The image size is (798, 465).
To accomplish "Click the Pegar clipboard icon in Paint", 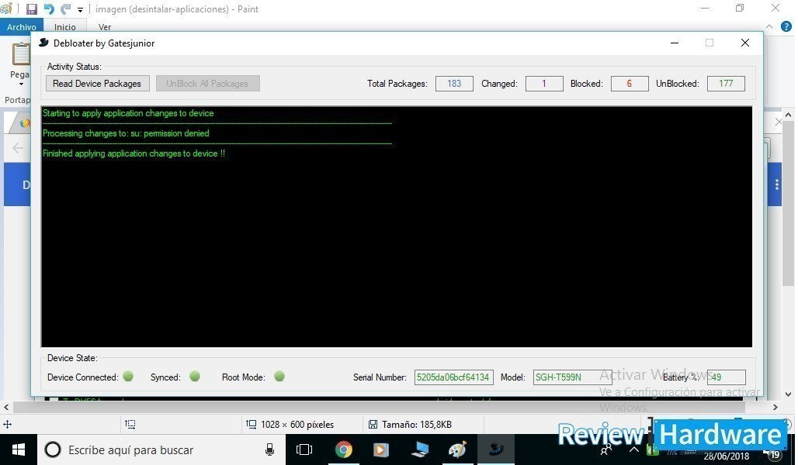I will click(21, 54).
